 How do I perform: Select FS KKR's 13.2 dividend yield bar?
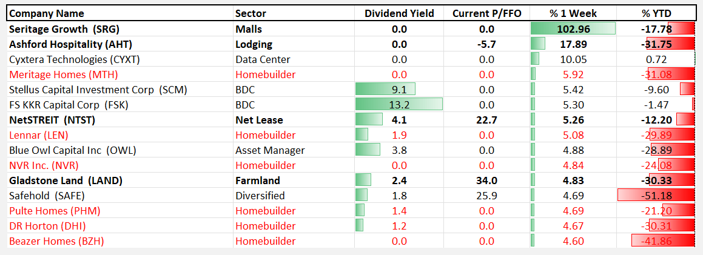399,105
